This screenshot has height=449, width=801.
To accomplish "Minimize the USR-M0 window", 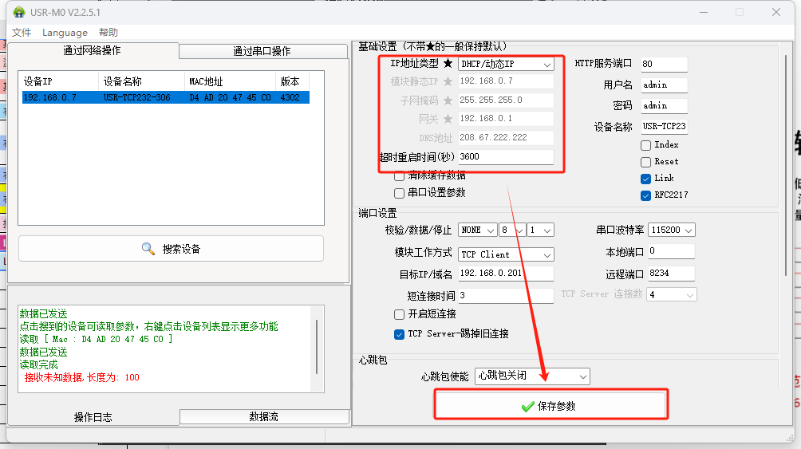I will tap(704, 12).
